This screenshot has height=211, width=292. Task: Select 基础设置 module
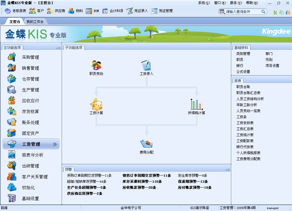pyautogui.click(x=31, y=198)
